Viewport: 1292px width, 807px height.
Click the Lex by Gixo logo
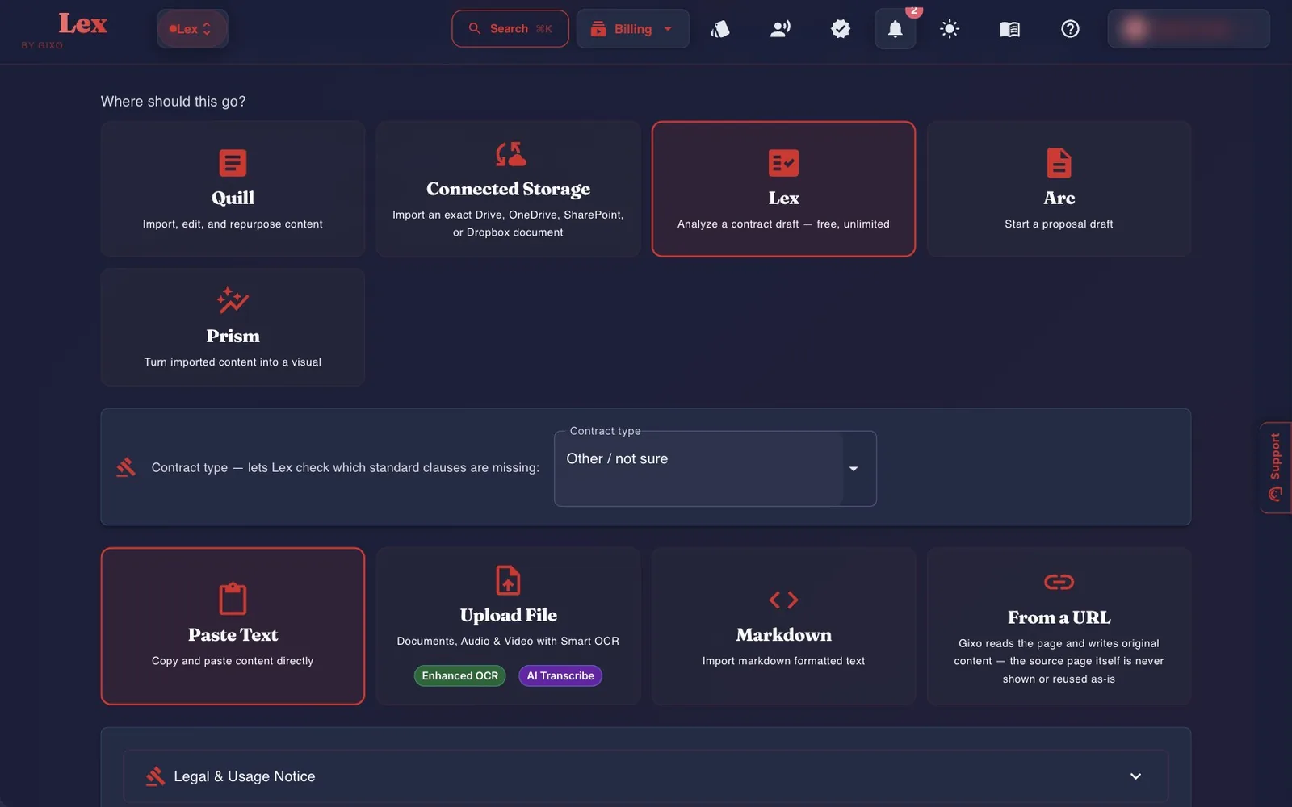(64, 30)
